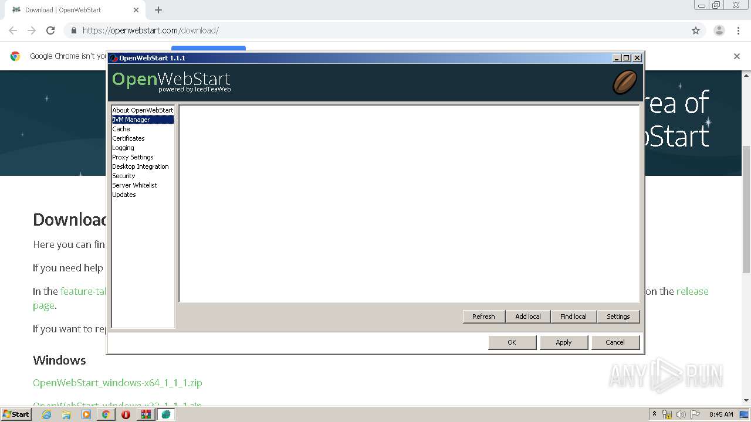Launch Internet Explorer from taskbar
The width and height of the screenshot is (751, 422).
coord(46,414)
